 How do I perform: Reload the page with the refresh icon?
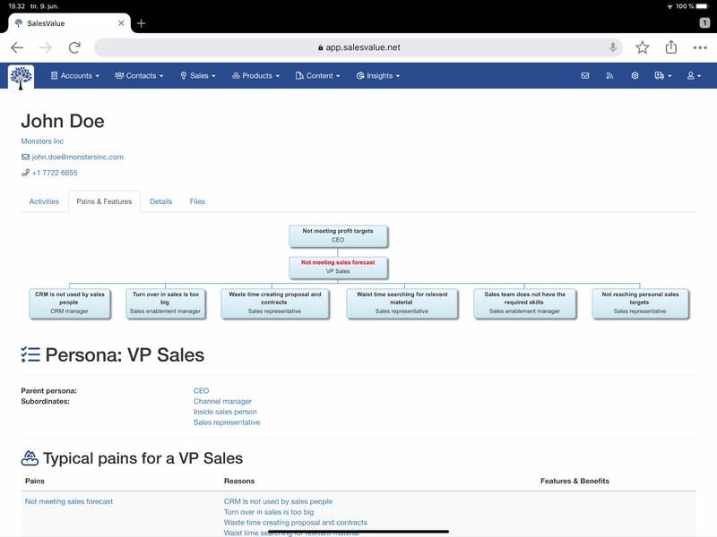74,47
